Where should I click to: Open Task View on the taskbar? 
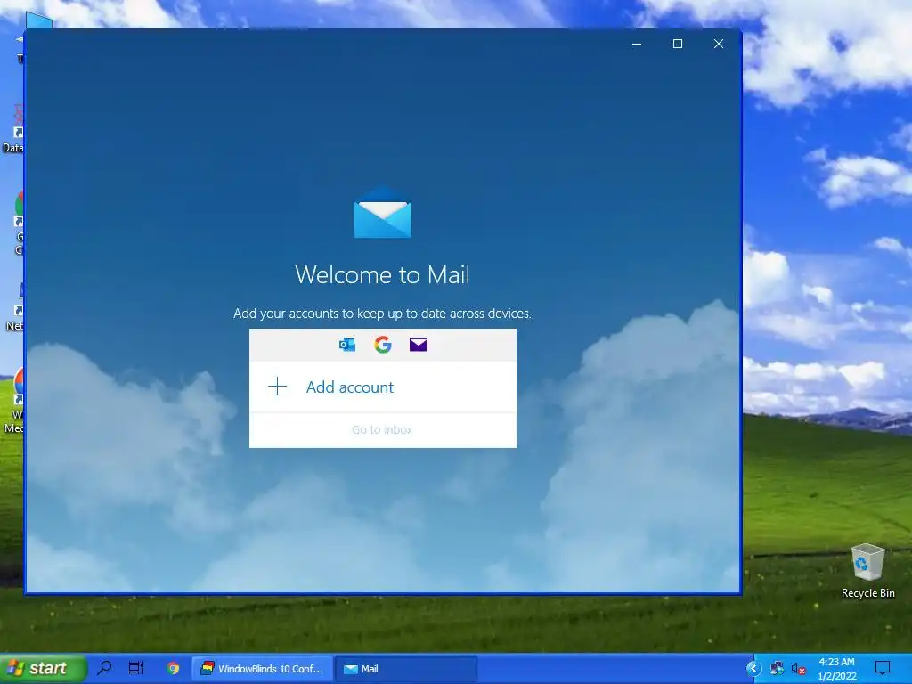136,668
